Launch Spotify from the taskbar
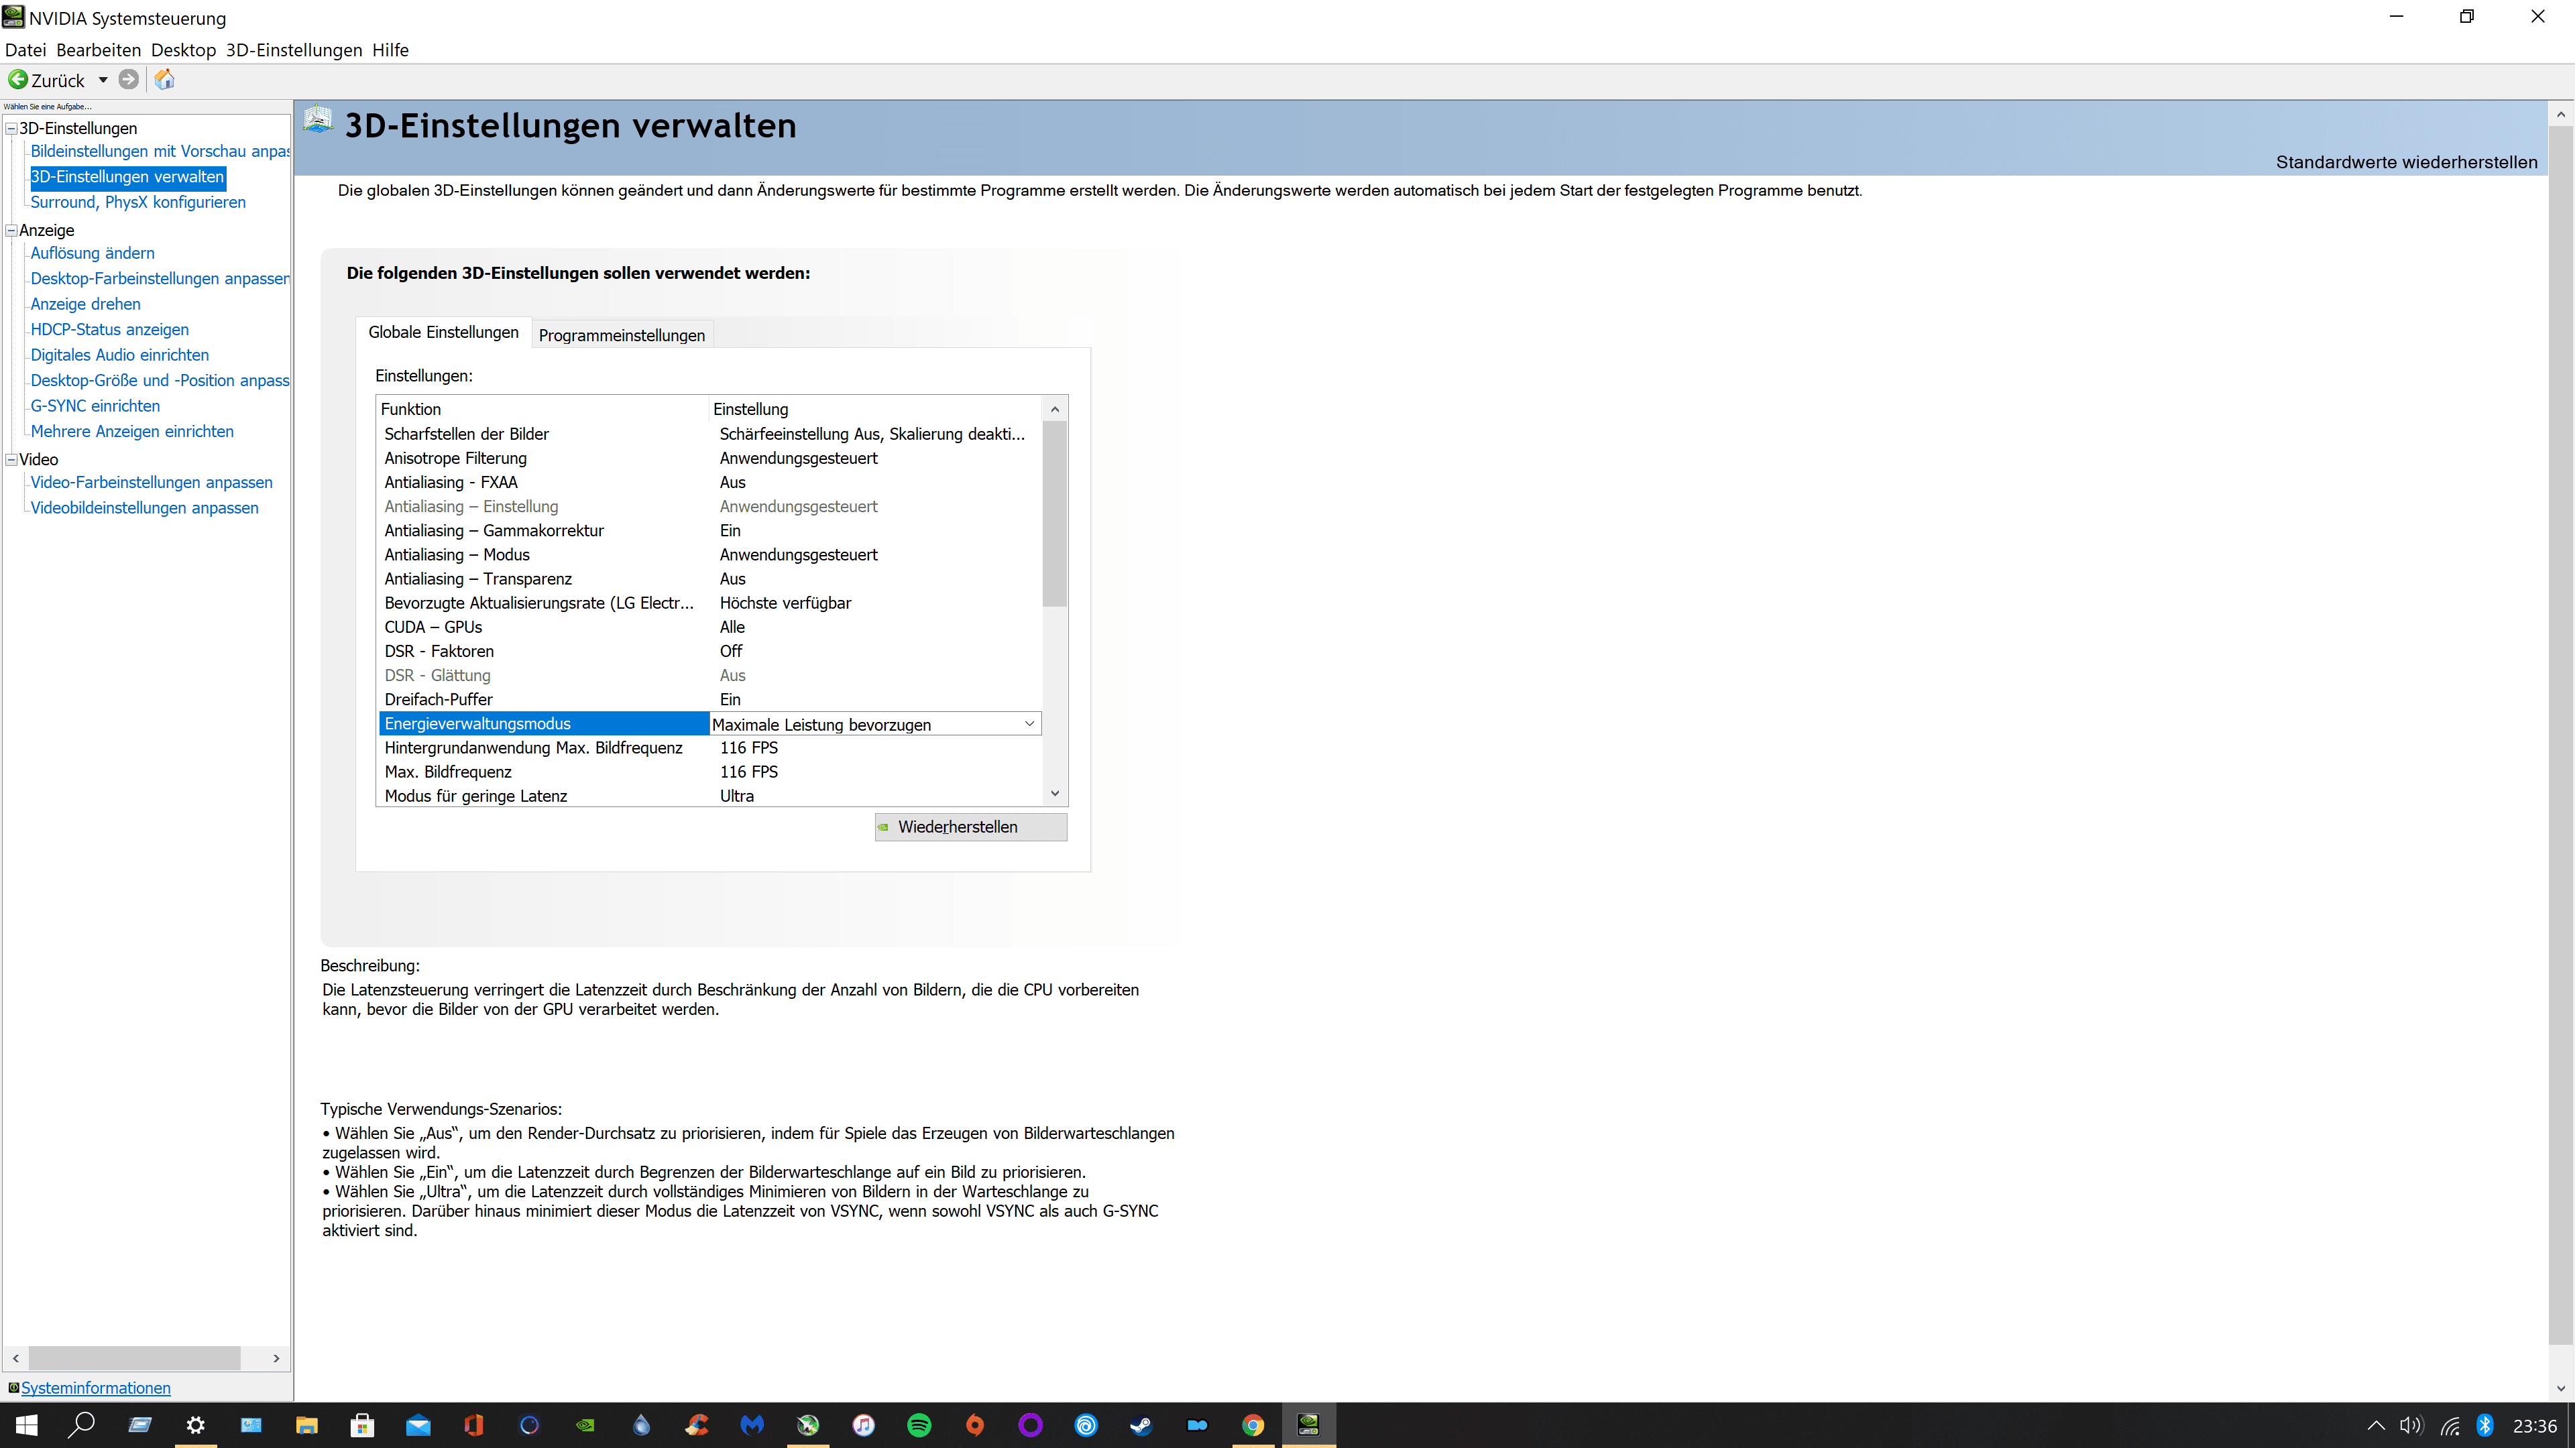The width and height of the screenshot is (2575, 1448). tap(919, 1425)
